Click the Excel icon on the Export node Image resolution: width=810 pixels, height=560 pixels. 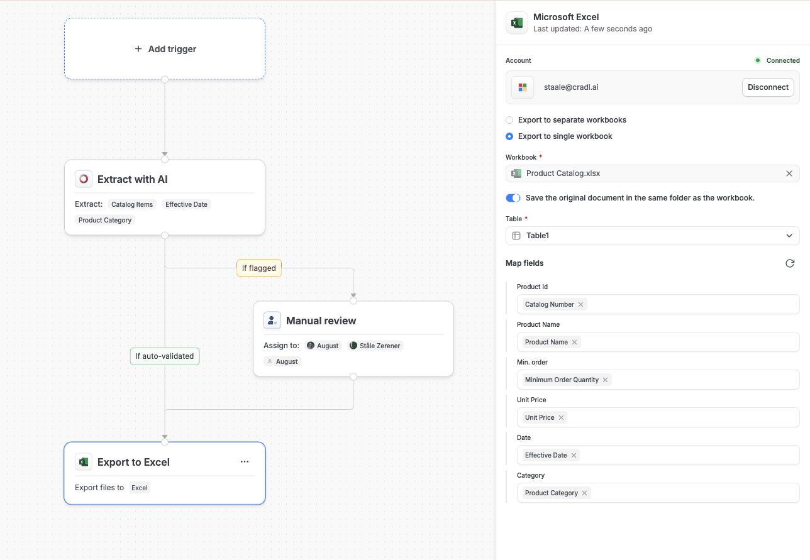point(84,462)
